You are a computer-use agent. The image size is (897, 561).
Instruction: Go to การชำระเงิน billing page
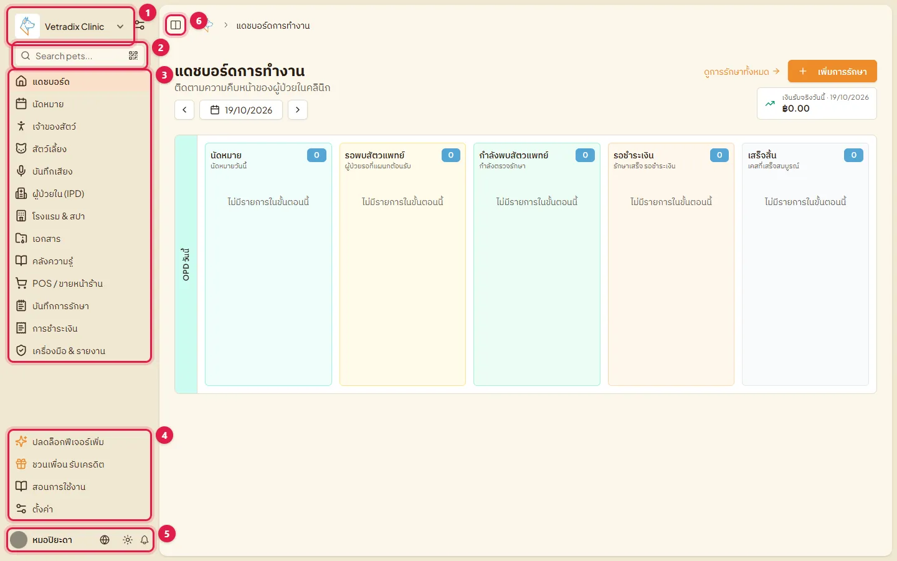pyautogui.click(x=80, y=328)
